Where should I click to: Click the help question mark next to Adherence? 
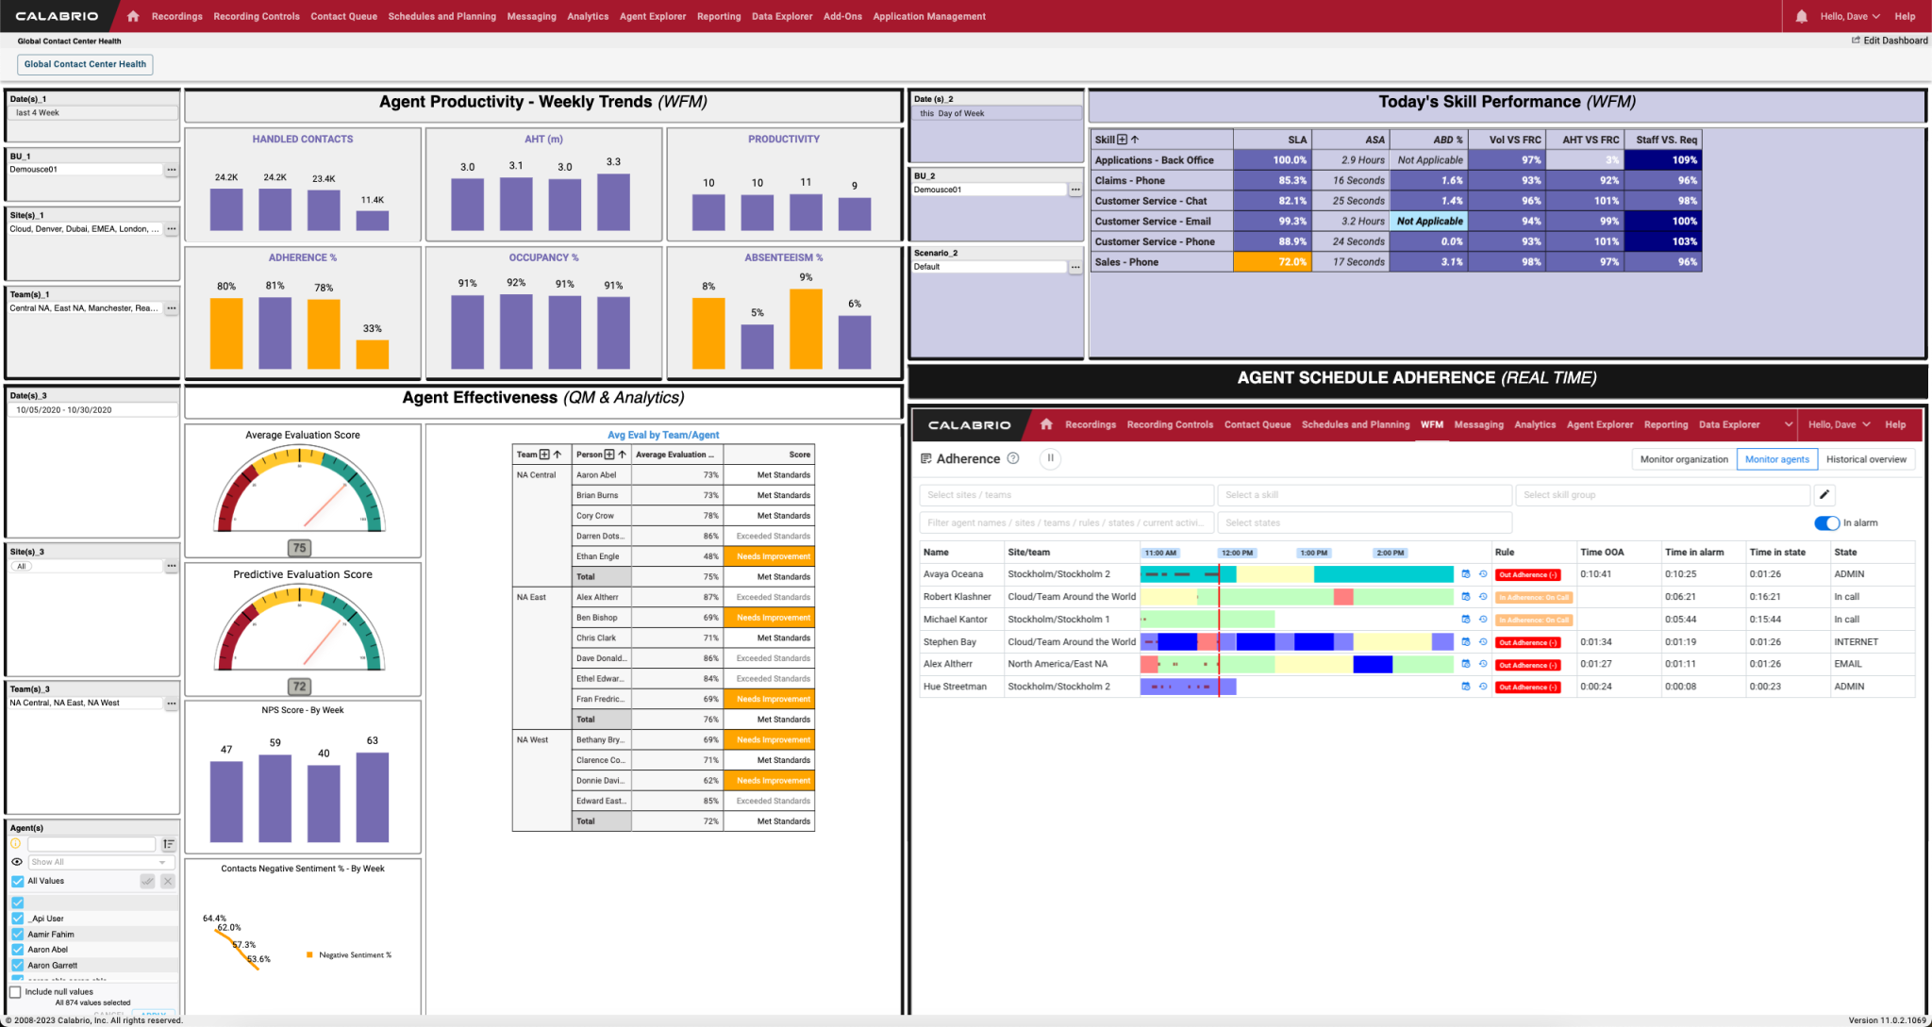tap(1012, 458)
